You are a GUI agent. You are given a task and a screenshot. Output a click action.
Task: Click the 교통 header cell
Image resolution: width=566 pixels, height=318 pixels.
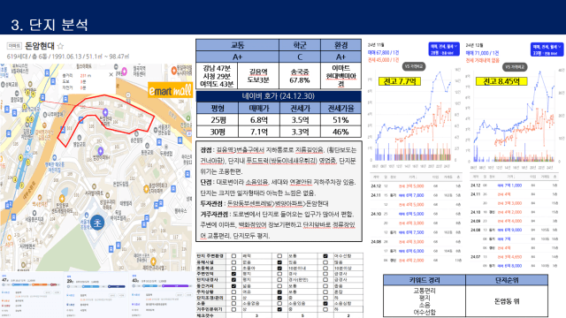point(238,45)
